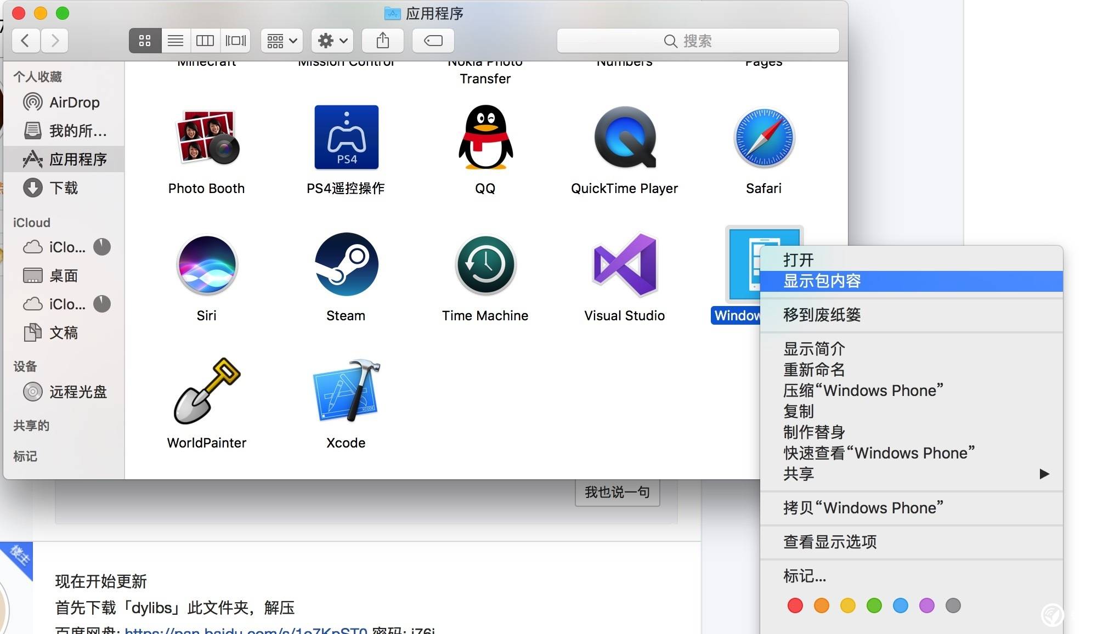1120x634 pixels.
Task: Apply the blue tag color
Action: click(x=901, y=605)
